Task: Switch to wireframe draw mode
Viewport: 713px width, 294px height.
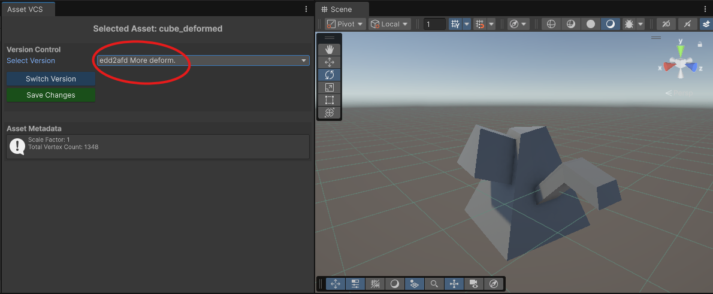Action: [x=551, y=24]
